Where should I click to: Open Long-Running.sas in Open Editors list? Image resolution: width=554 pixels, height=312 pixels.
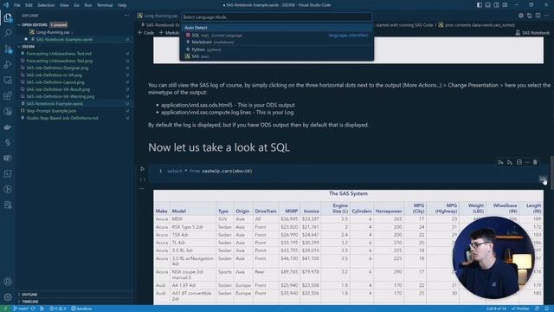[53, 32]
